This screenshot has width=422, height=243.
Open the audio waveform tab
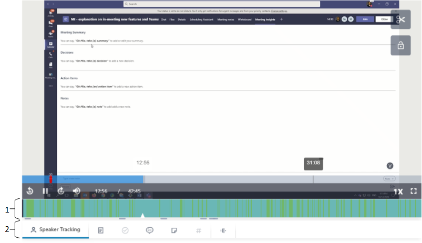(223, 230)
